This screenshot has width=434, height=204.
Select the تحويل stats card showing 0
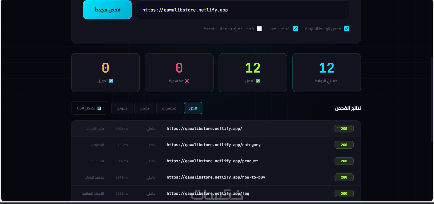pyautogui.click(x=105, y=73)
